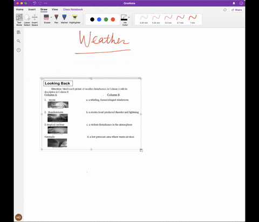
Task: Click the Looking Back heading in worksheet
Action: [58, 84]
